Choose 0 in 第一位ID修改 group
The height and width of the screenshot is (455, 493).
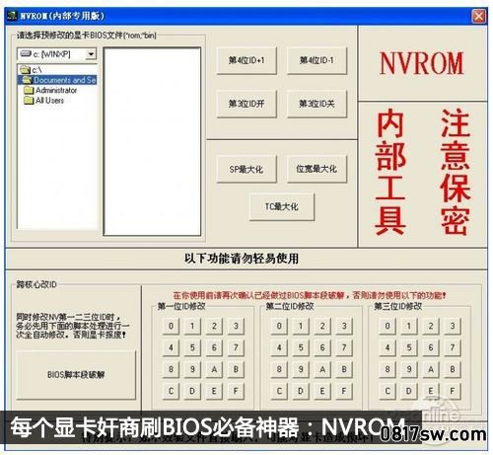pyautogui.click(x=171, y=326)
